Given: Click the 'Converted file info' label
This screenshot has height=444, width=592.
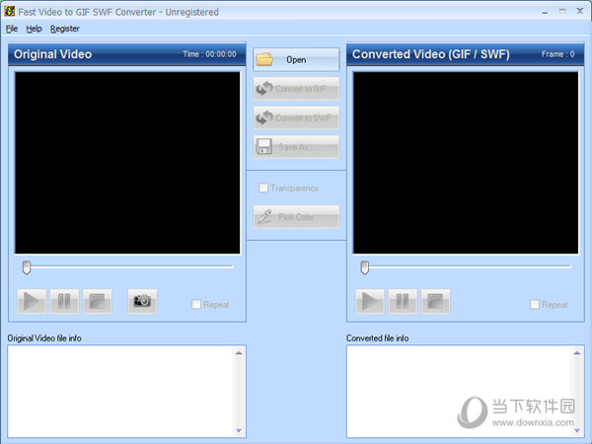Looking at the screenshot, I should tap(378, 338).
